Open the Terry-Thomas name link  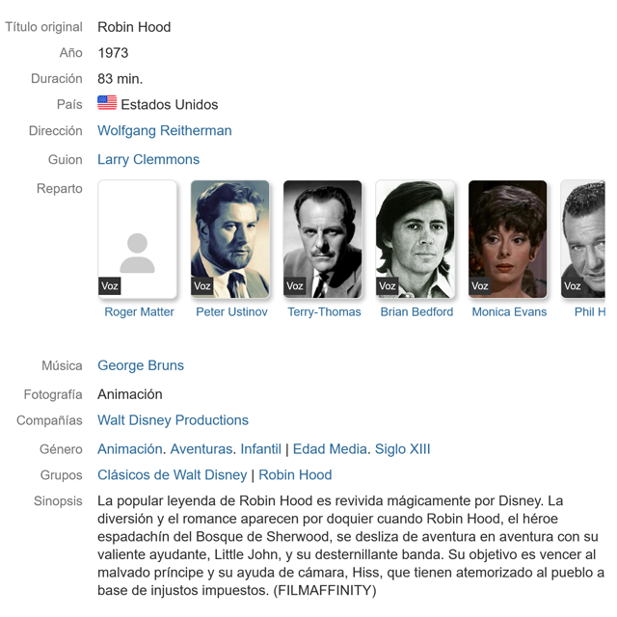(324, 311)
